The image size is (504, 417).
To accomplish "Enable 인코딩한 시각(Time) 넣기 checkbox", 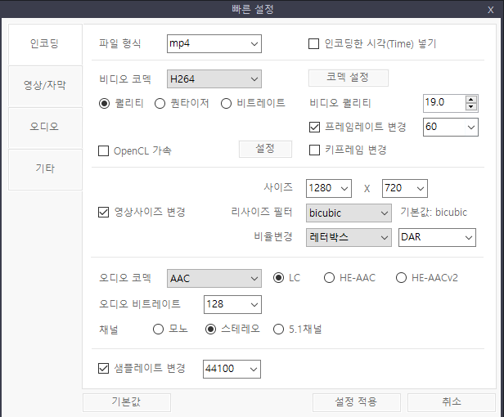I will point(313,43).
